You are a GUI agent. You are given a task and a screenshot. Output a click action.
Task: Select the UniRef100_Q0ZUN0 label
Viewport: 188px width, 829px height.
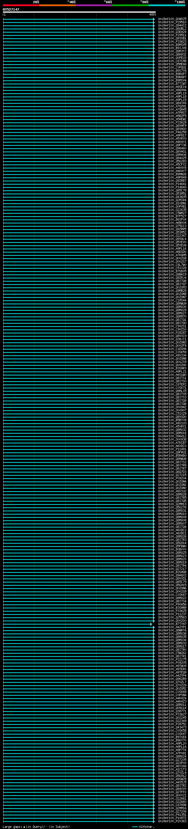click(172, 488)
